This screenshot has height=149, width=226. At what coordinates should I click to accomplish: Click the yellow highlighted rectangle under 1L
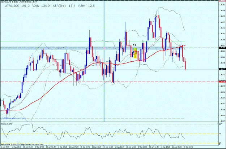(x=135, y=53)
